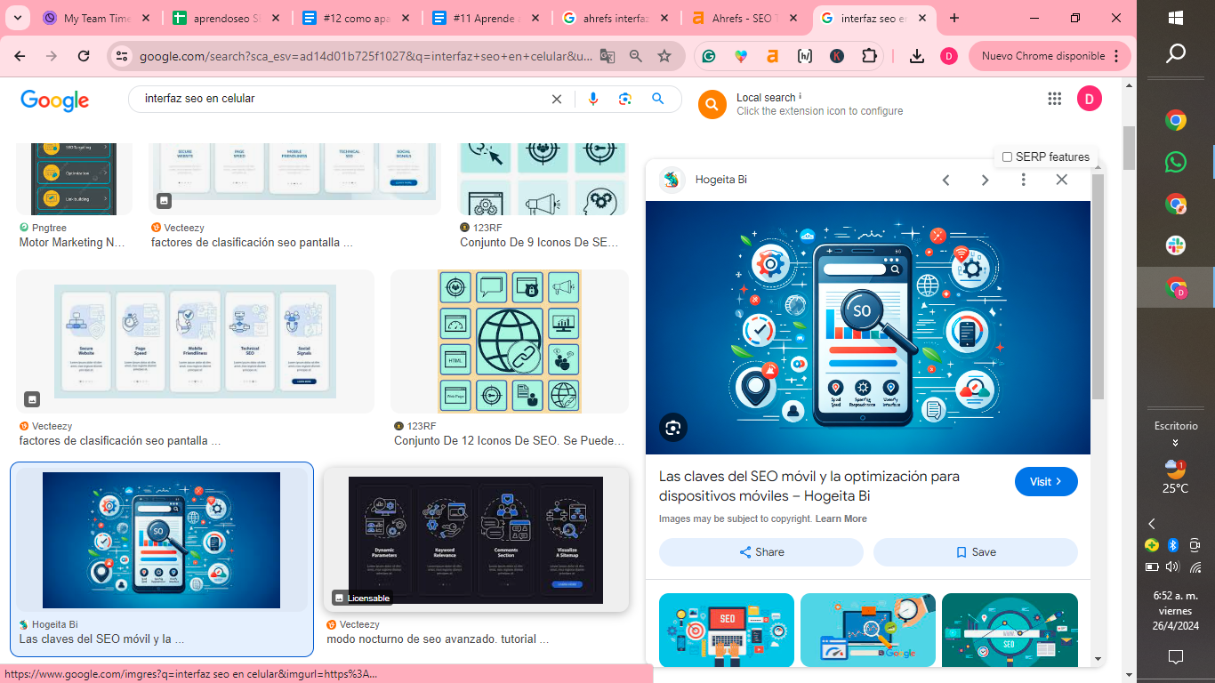Open the Chrome extensions puzzle menu

[x=869, y=56]
